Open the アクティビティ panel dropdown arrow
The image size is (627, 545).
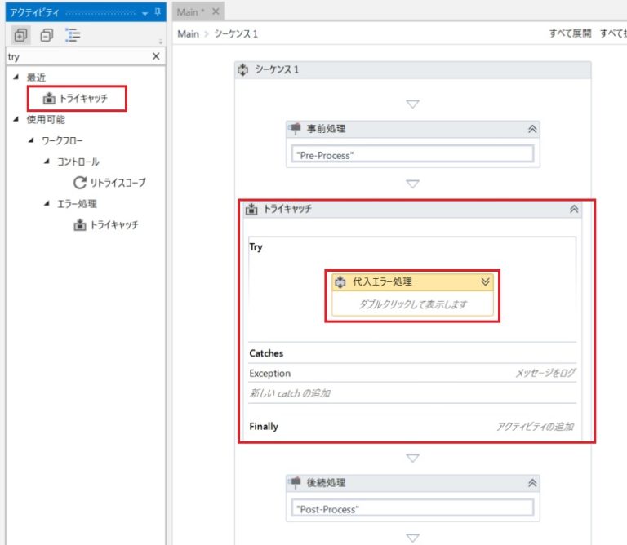coord(145,13)
